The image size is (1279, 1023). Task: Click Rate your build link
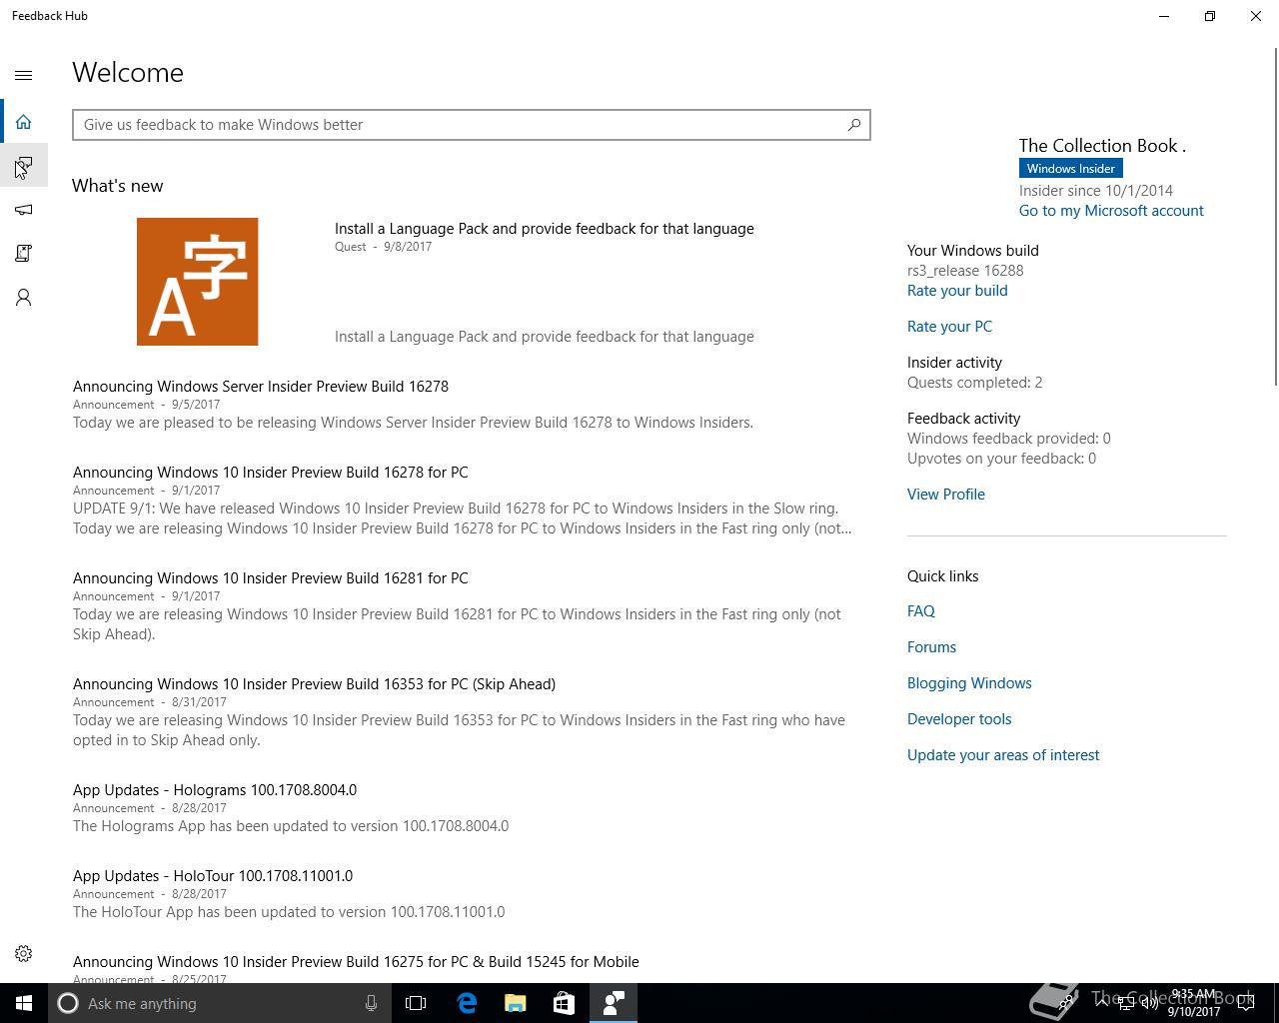pos(957,291)
